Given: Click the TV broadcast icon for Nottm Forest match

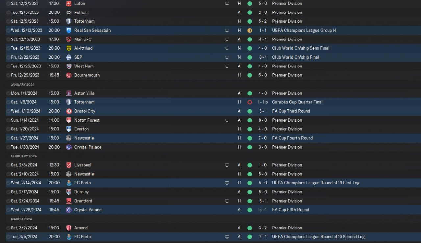Looking at the screenshot, I should [x=227, y=120].
